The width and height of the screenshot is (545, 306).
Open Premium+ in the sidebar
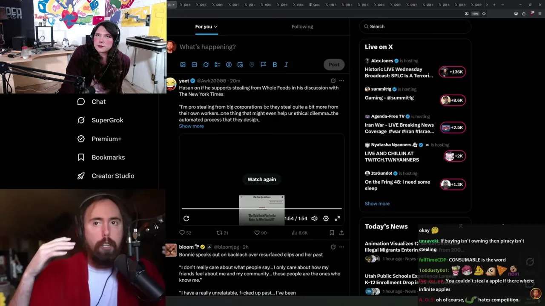tap(99, 139)
